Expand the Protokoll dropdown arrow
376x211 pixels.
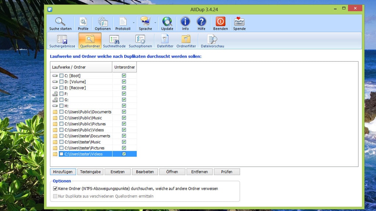click(x=134, y=23)
